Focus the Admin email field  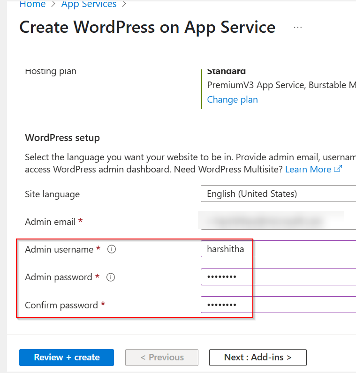(278, 221)
